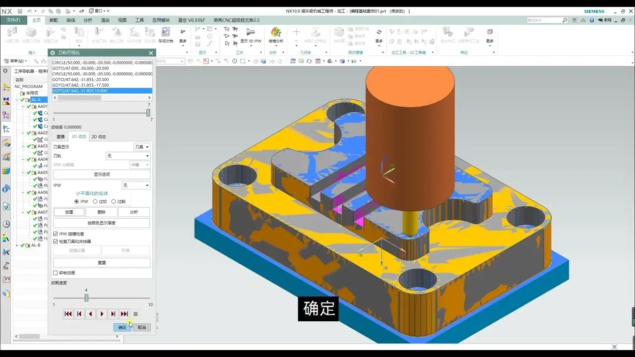
Task: Switch to the 视图 ribbon tab
Action: coord(122,20)
